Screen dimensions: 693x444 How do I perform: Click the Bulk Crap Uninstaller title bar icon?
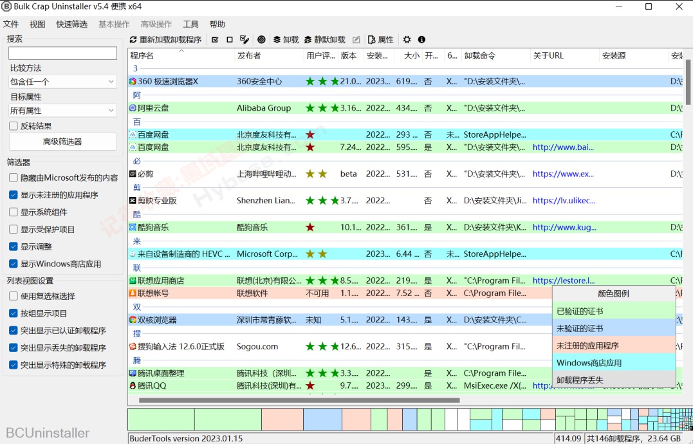tap(6, 6)
